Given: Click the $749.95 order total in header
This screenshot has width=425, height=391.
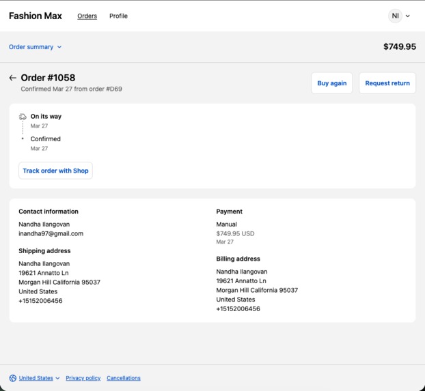Looking at the screenshot, I should pyautogui.click(x=400, y=46).
